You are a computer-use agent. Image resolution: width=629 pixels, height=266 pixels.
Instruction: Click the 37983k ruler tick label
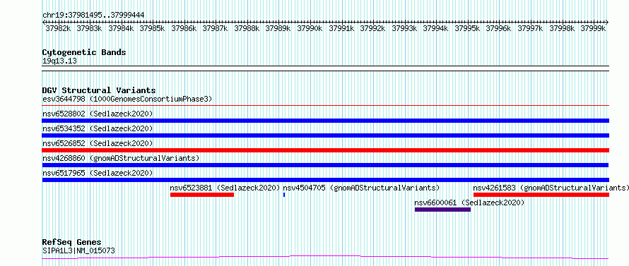(90, 28)
